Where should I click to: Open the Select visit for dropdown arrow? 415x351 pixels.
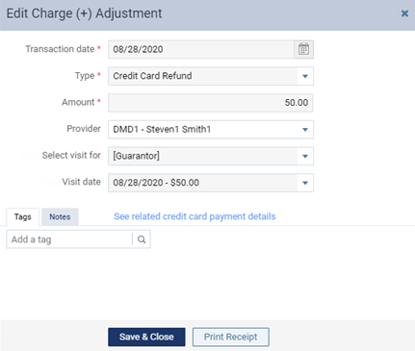pyautogui.click(x=305, y=156)
